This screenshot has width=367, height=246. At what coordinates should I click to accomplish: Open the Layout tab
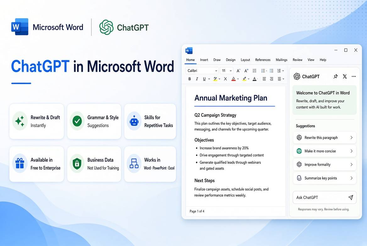click(245, 60)
